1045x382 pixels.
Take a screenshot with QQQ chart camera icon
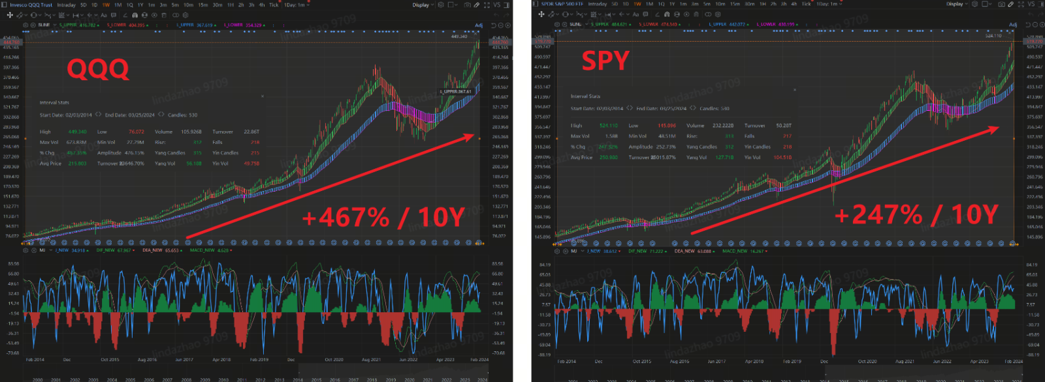467,5
